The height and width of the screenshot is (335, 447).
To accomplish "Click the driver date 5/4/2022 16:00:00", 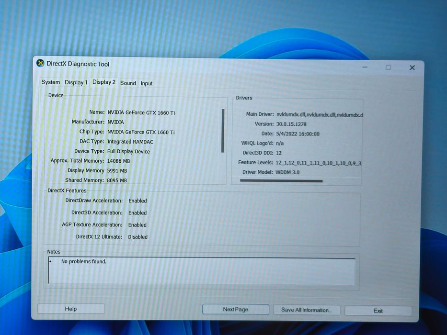I will tap(298, 134).
